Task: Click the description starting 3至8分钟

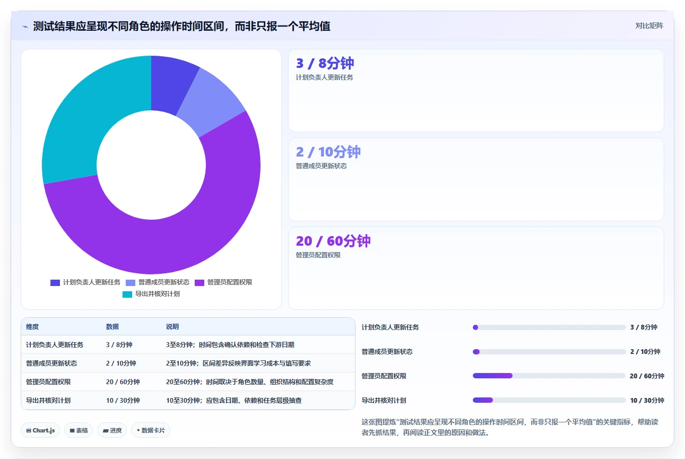Action: [x=230, y=345]
